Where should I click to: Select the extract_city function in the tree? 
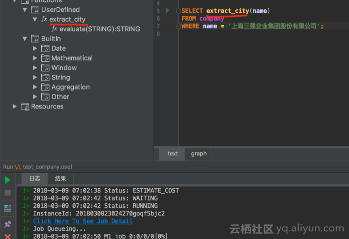tap(68, 19)
